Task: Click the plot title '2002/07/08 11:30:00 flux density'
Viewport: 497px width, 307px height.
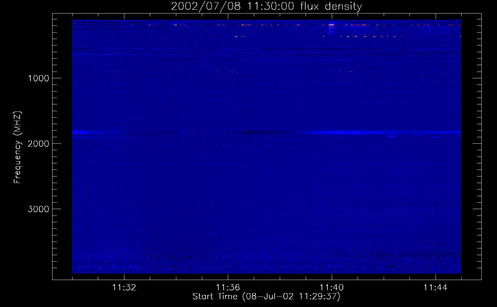Action: 266,6
